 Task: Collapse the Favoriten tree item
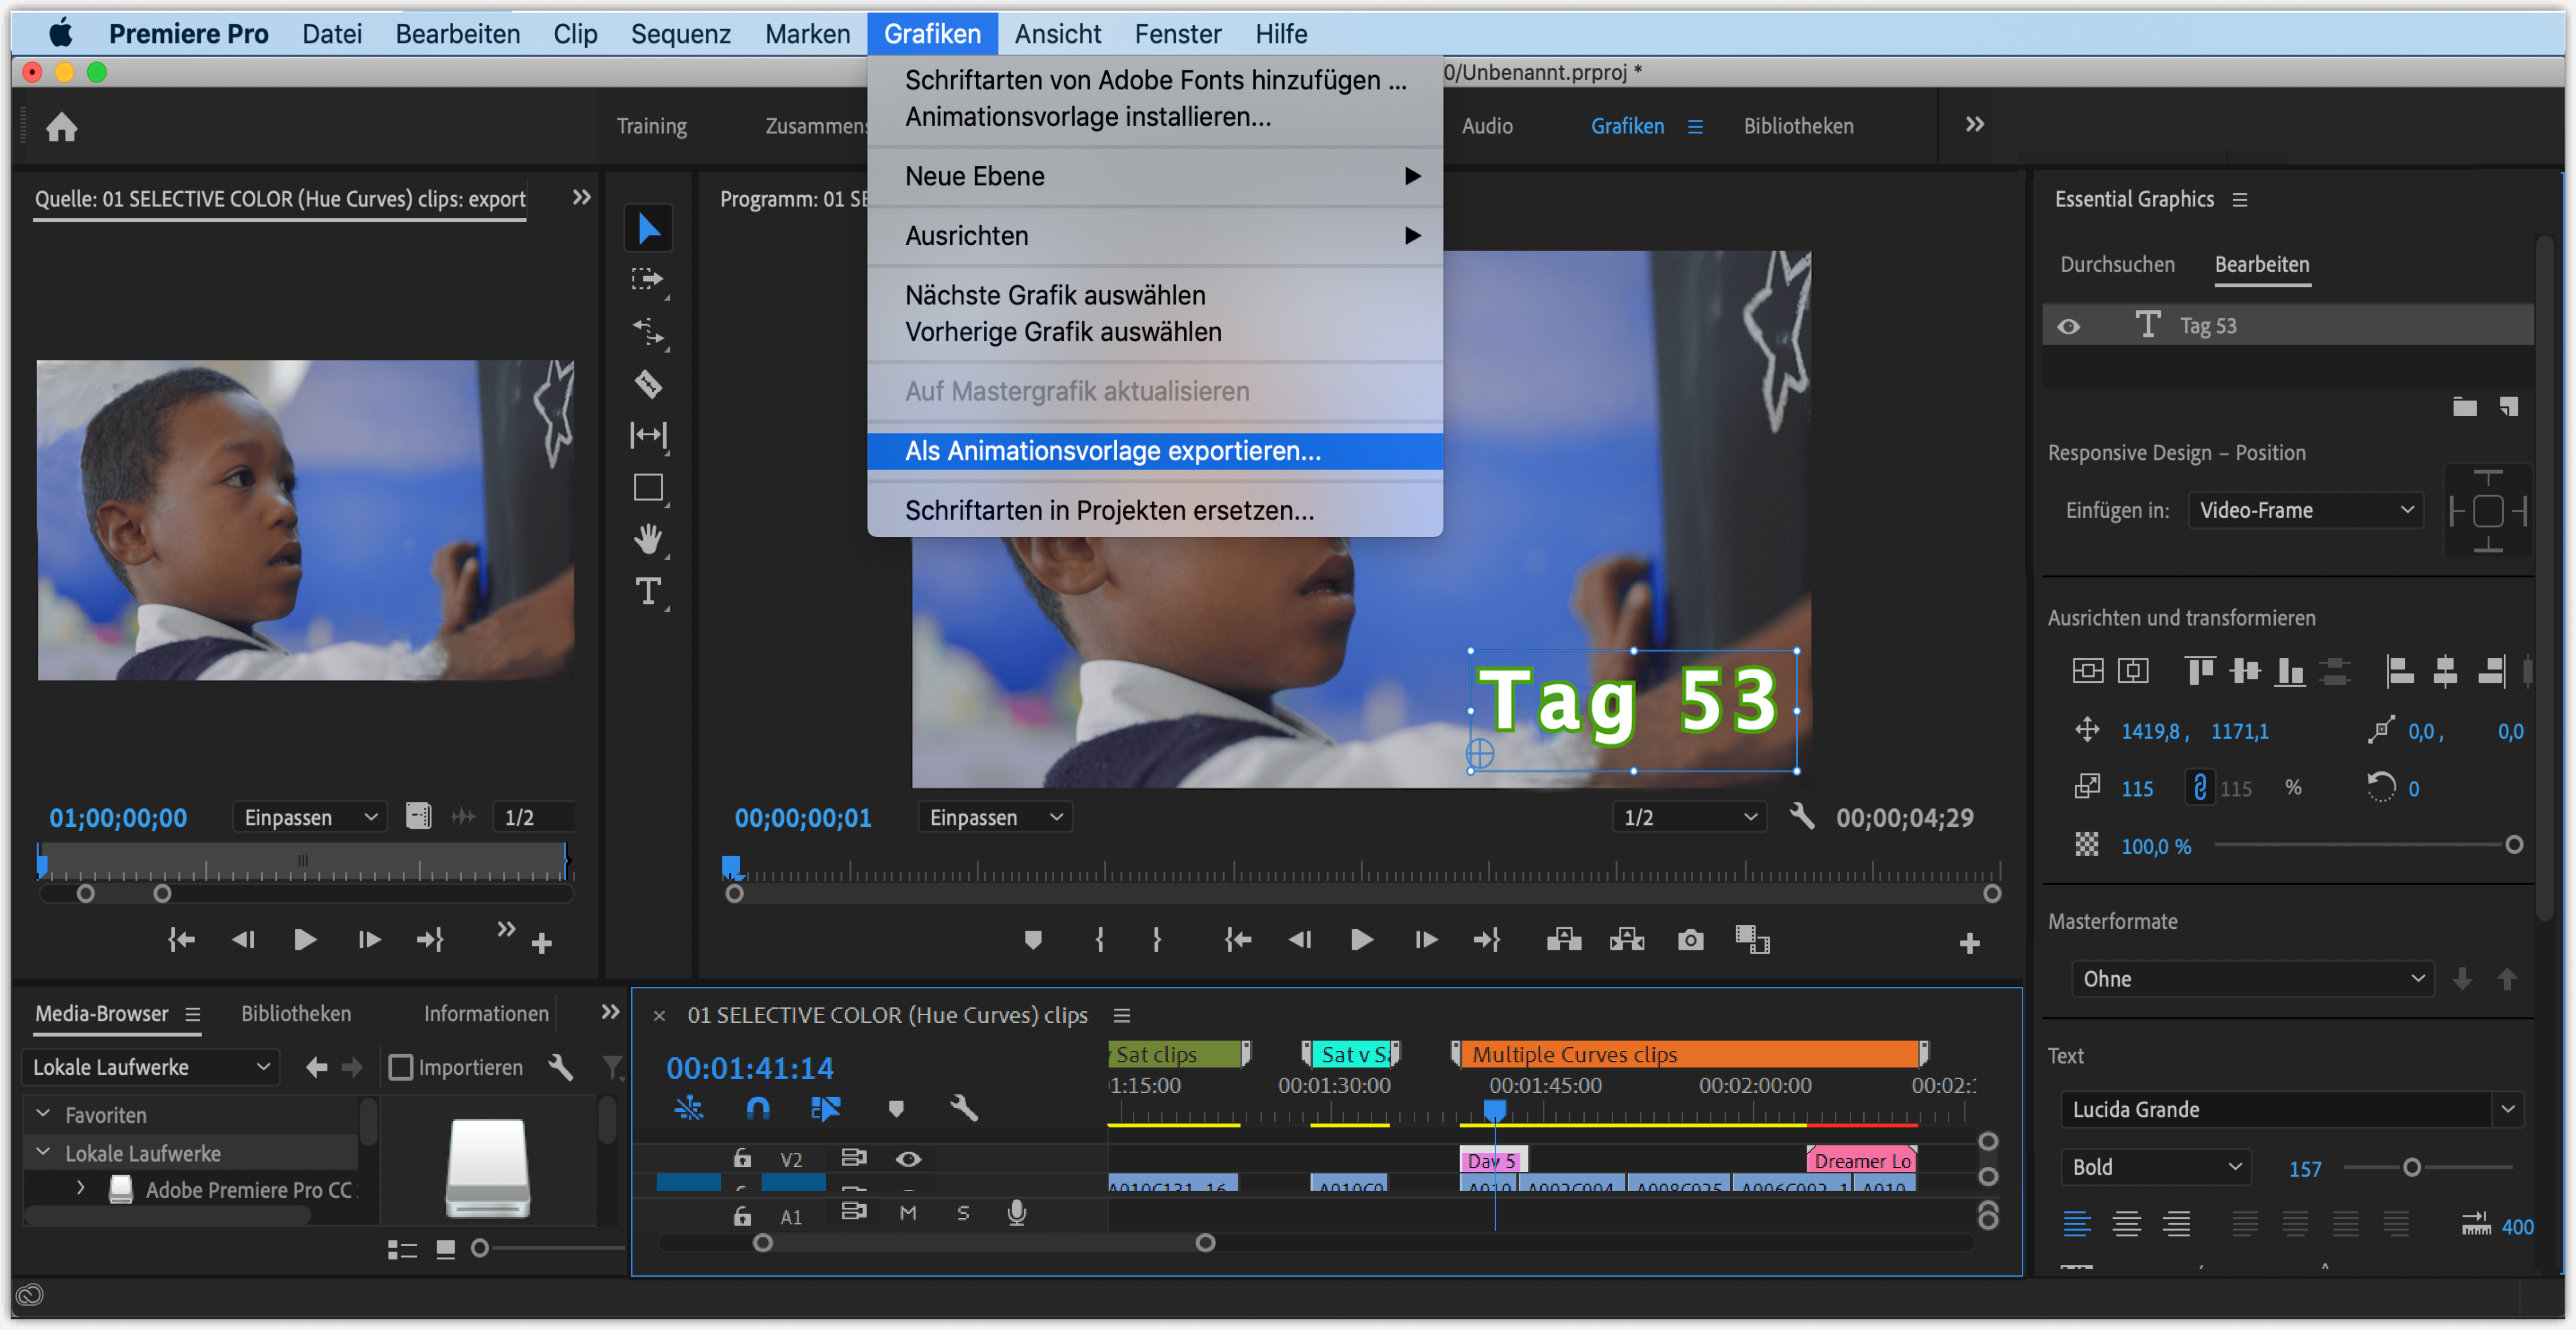43,1114
